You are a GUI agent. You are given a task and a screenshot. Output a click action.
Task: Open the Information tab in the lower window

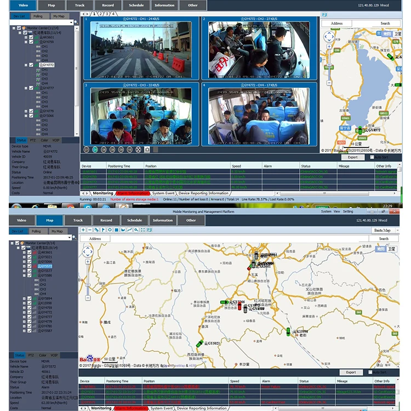coord(163,220)
